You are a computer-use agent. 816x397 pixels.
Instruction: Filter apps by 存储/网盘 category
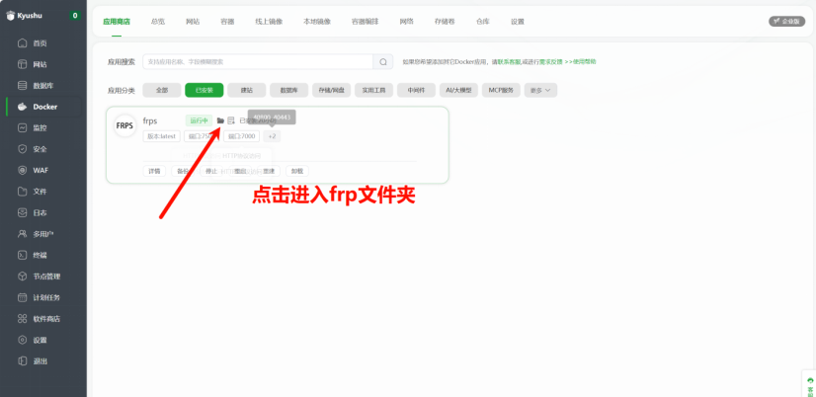click(332, 90)
